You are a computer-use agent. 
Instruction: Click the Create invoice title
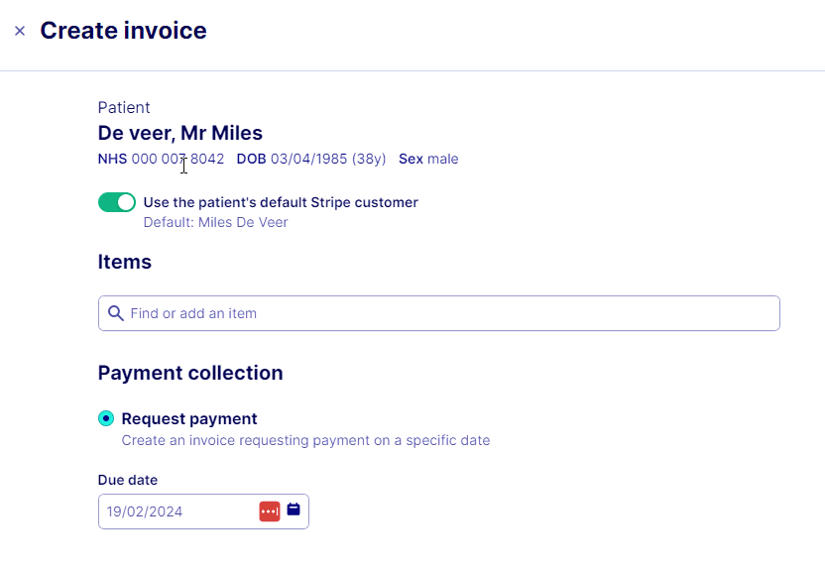click(123, 31)
